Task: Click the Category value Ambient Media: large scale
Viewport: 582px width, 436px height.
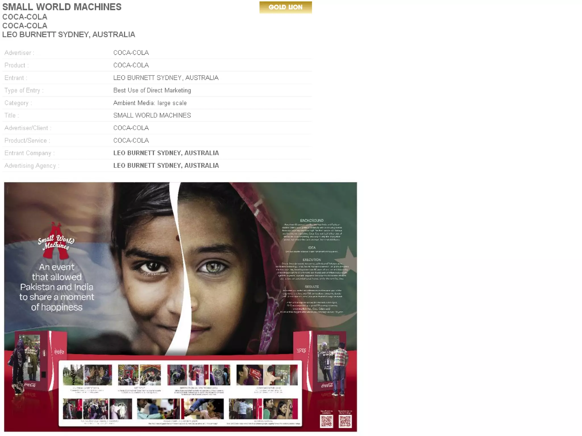Action: (x=150, y=103)
